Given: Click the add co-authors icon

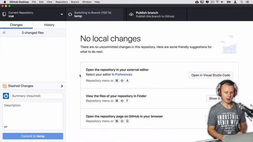Looking at the screenshot, I should click(x=6, y=127).
